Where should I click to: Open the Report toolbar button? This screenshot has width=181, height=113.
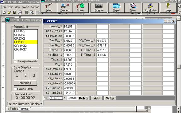pos(117,8)
